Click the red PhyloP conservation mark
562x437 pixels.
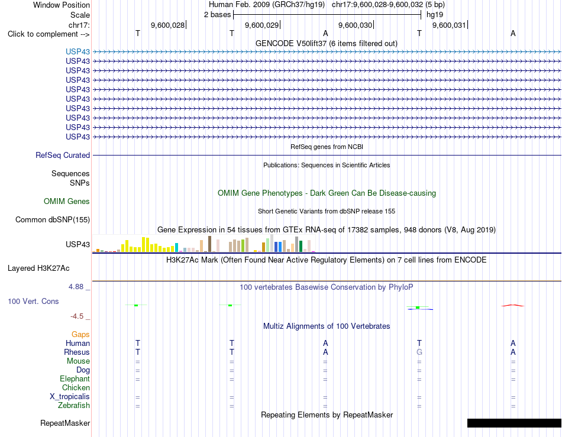point(512,306)
